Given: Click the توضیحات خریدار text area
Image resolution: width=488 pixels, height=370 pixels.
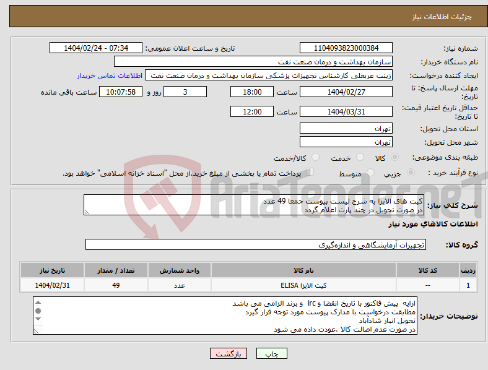Looking at the screenshot, I should tap(225, 316).
